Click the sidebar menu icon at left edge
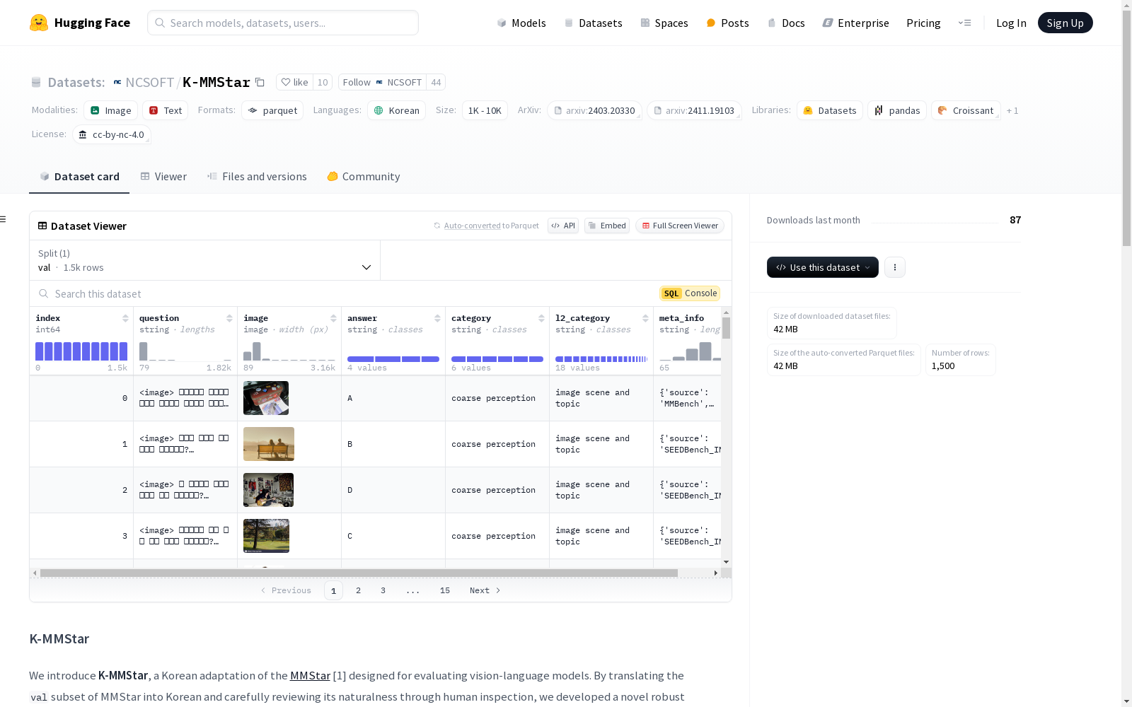Viewport: 1132px width, 707px height. click(3, 219)
